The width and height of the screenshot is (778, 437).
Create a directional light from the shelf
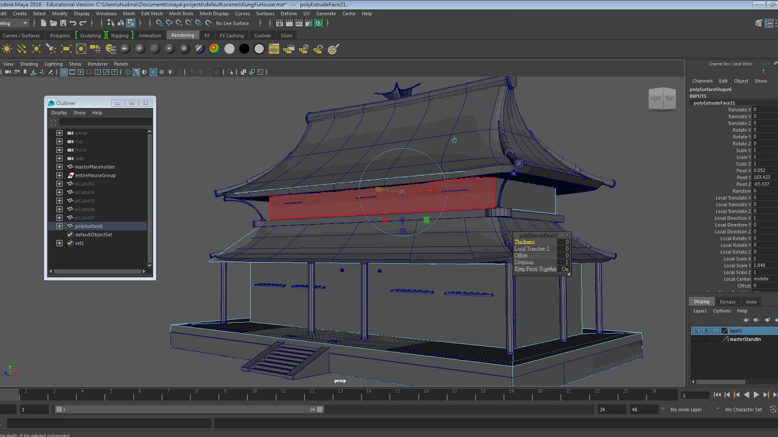pos(22,49)
